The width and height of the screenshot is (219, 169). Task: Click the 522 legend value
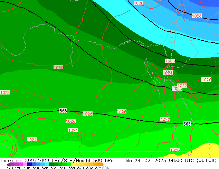[45, 168]
